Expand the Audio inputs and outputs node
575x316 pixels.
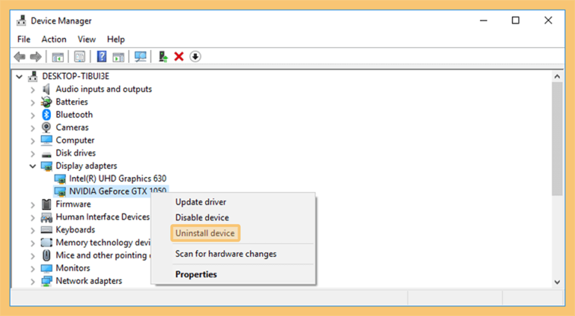(33, 90)
